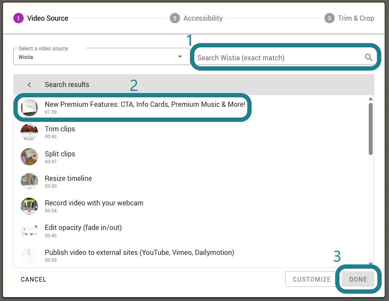Choose Record video with your webcam
Image resolution: width=389 pixels, height=301 pixels.
tap(191, 206)
